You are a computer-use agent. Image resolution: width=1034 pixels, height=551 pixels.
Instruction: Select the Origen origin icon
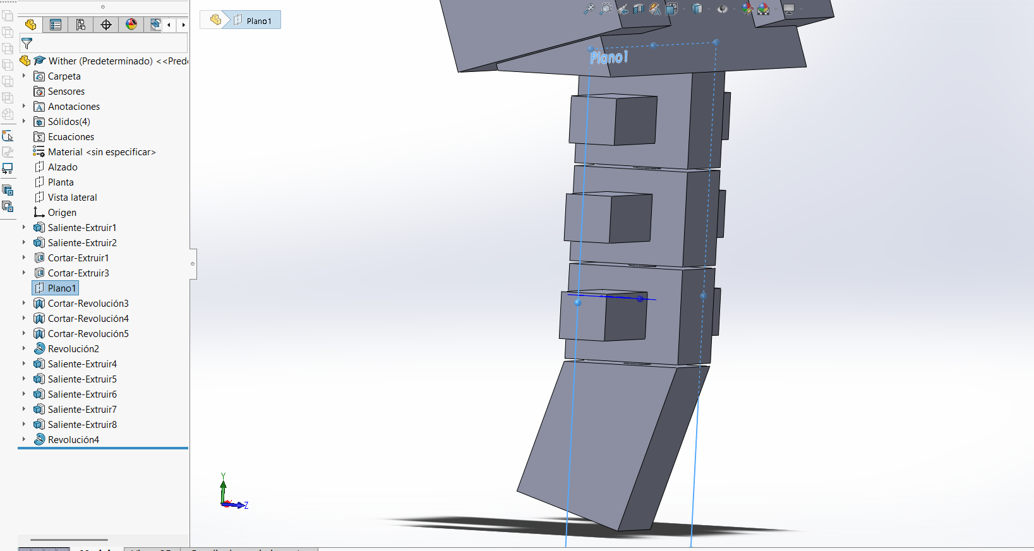(39, 212)
